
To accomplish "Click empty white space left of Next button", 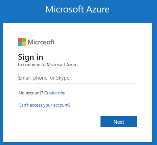I will 57,122.
